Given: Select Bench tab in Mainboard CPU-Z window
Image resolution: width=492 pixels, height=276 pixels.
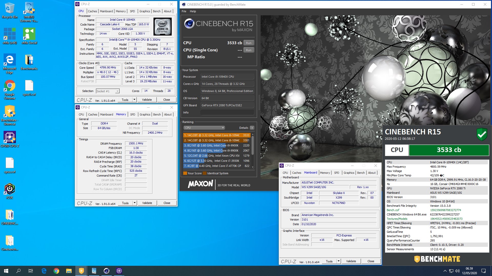Looking at the screenshot, I should click(361, 173).
